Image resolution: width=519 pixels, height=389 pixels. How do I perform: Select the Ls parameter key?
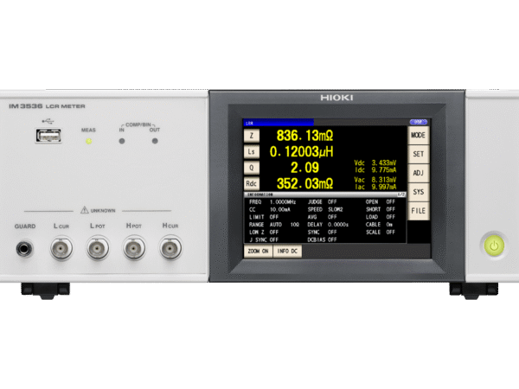[x=252, y=151]
